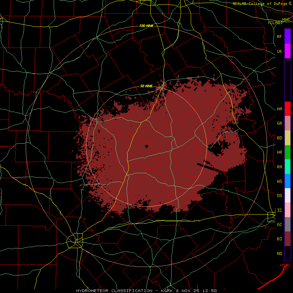This screenshot has width=293, height=293.
Task: Click the UK legend label
Action: [x=279, y=51]
